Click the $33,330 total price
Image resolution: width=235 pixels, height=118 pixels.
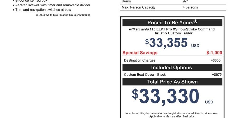[x=166, y=96]
